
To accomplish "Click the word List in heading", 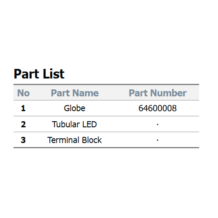I will point(54,74).
